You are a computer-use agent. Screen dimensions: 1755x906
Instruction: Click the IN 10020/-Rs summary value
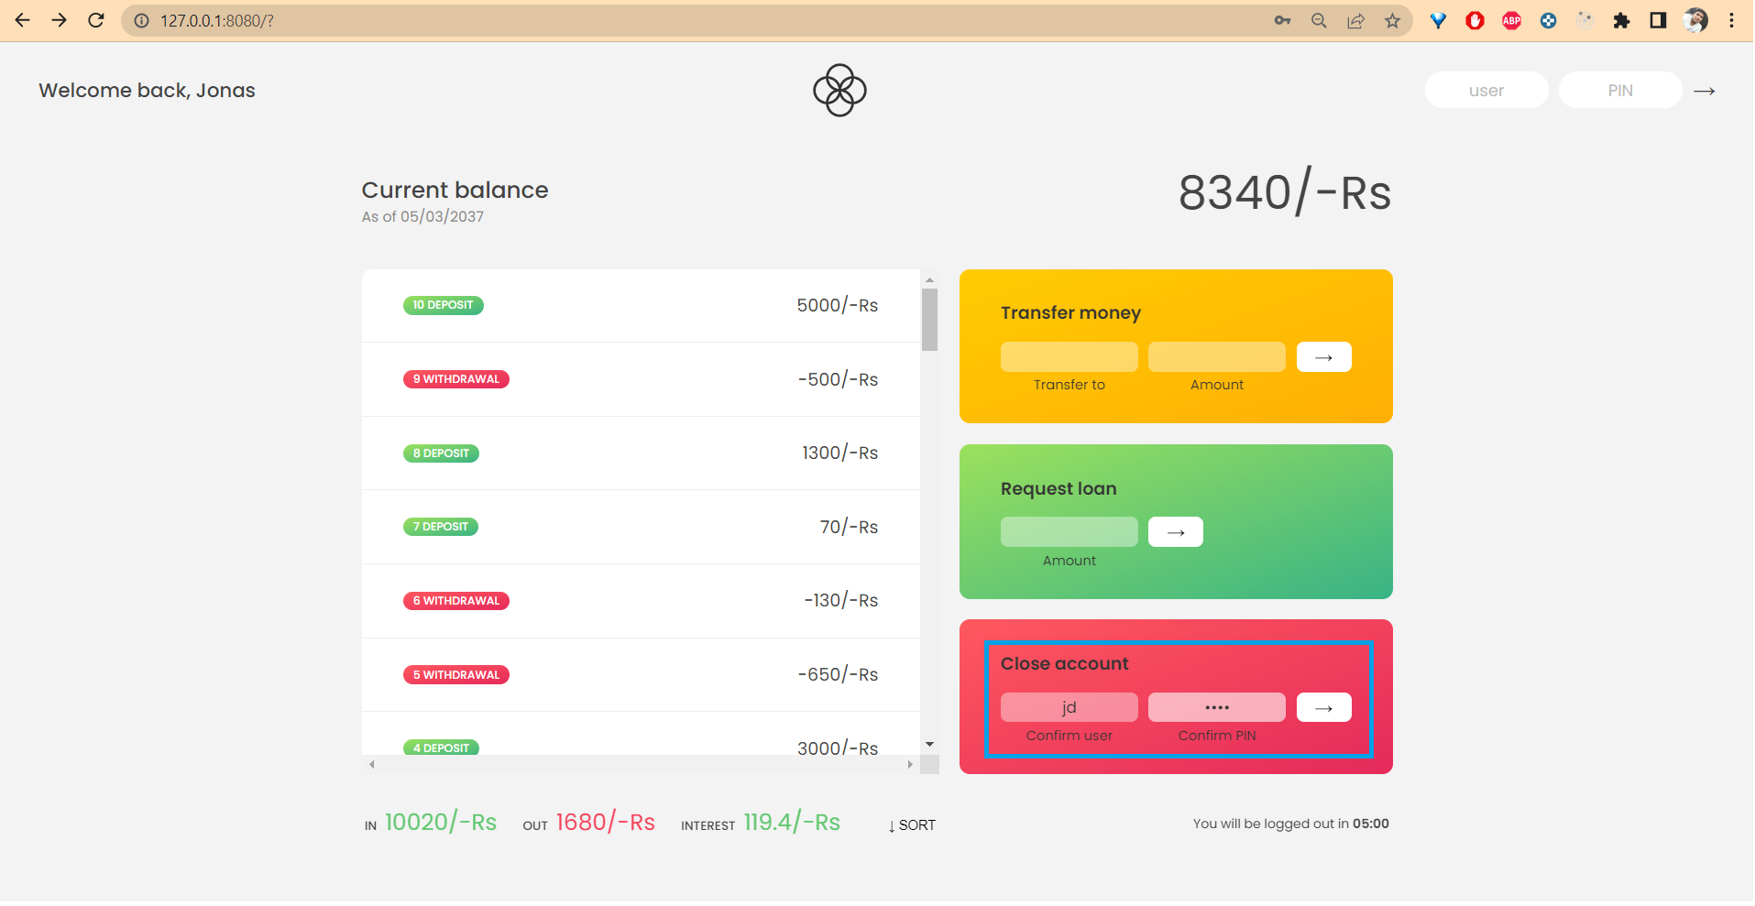440,822
